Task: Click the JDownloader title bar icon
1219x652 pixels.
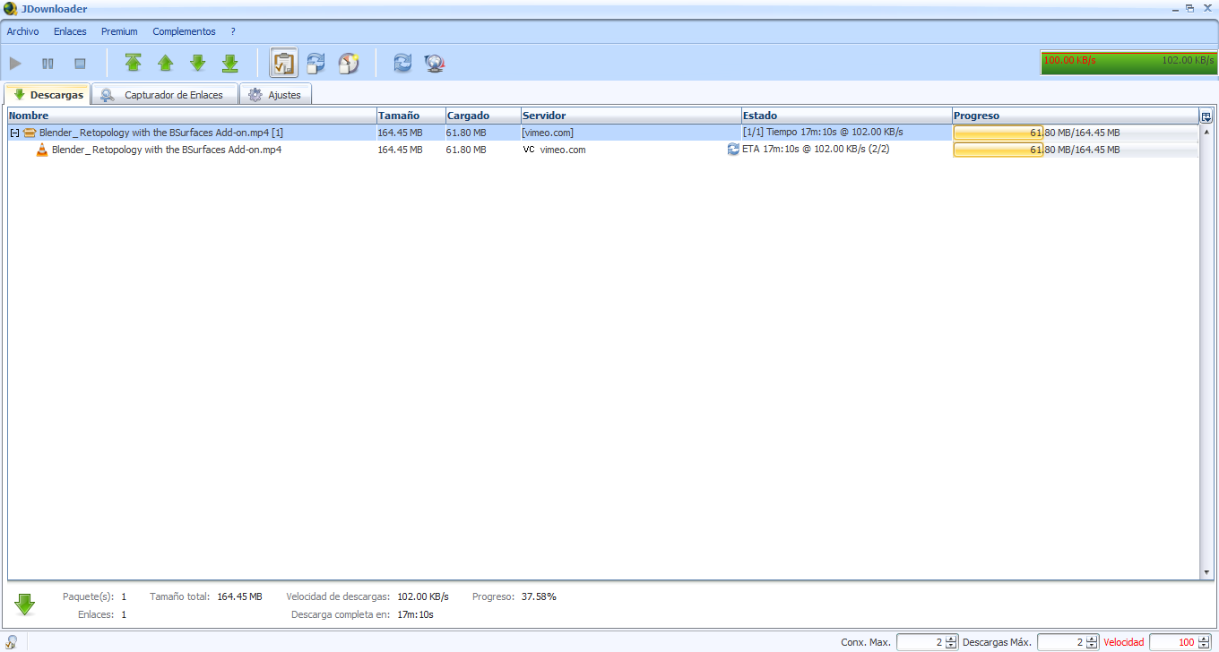Action: 10,9
